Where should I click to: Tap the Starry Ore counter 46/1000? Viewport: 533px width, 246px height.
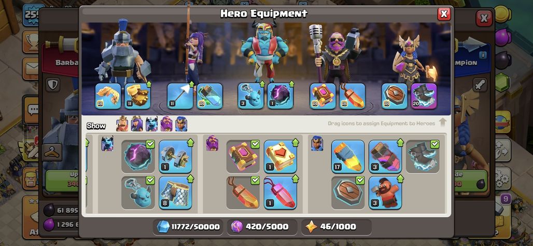[x=336, y=227]
